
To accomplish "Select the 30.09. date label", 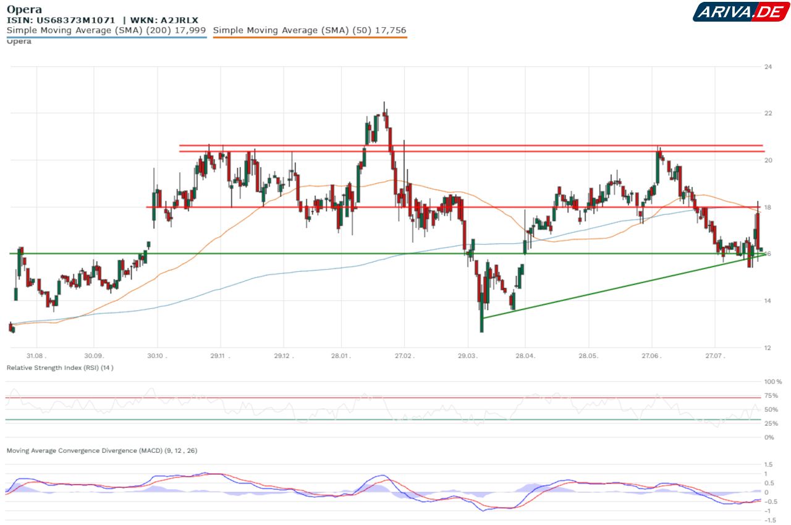I will (x=94, y=357).
